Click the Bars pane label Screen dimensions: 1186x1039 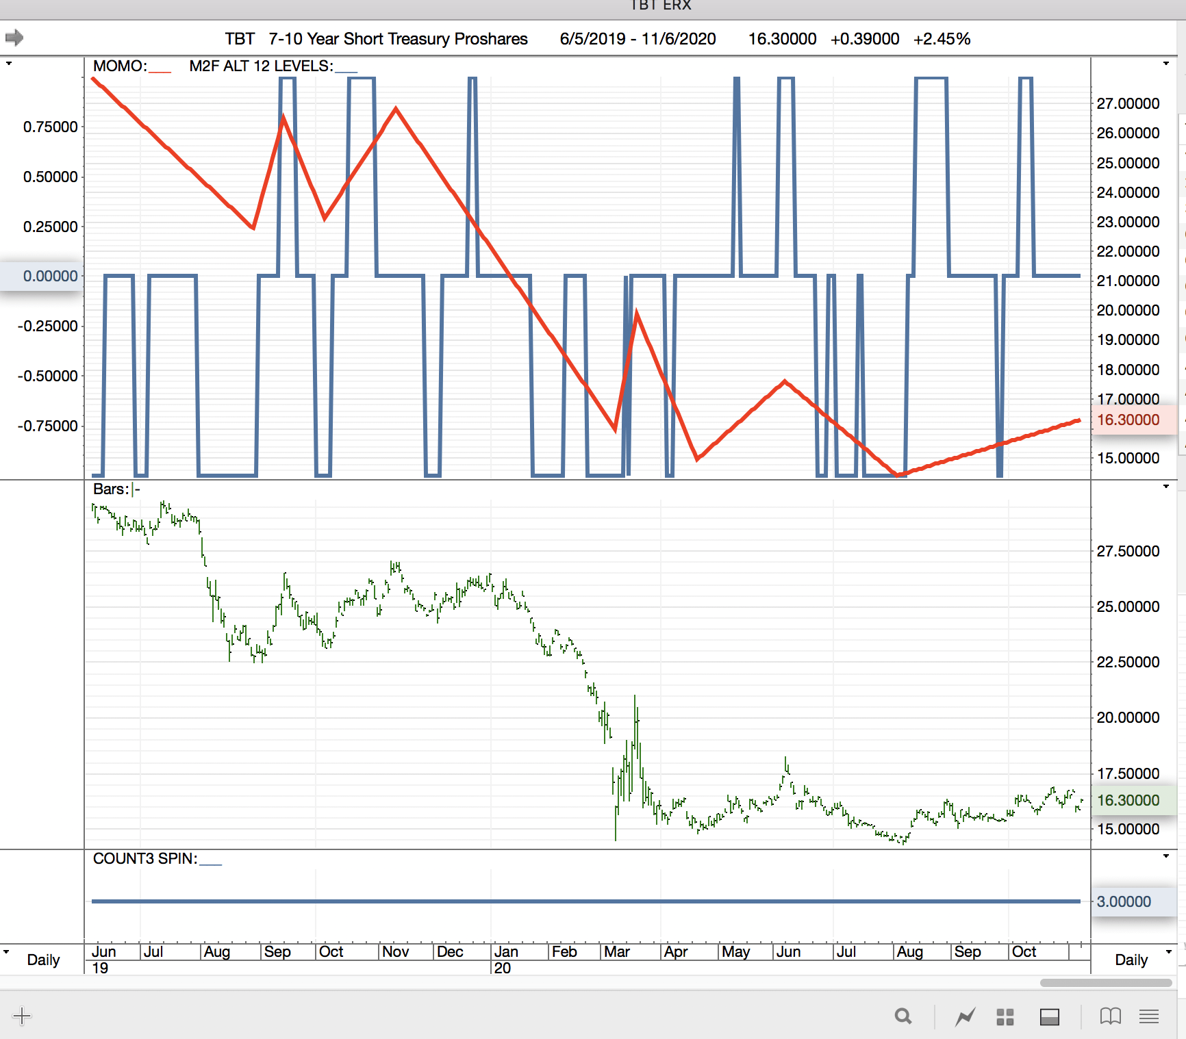111,489
